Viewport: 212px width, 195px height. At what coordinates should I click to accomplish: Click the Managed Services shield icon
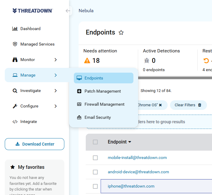pos(15,44)
